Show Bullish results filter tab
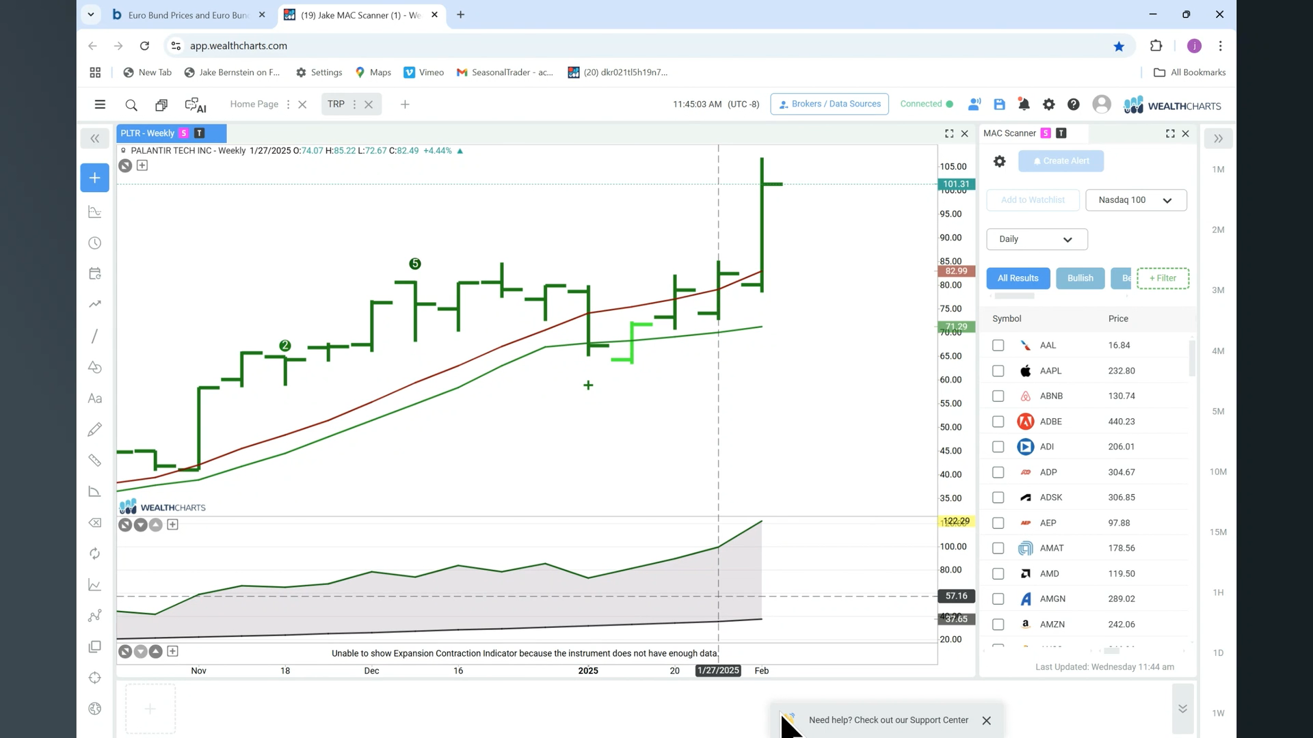1313x738 pixels. click(1080, 278)
